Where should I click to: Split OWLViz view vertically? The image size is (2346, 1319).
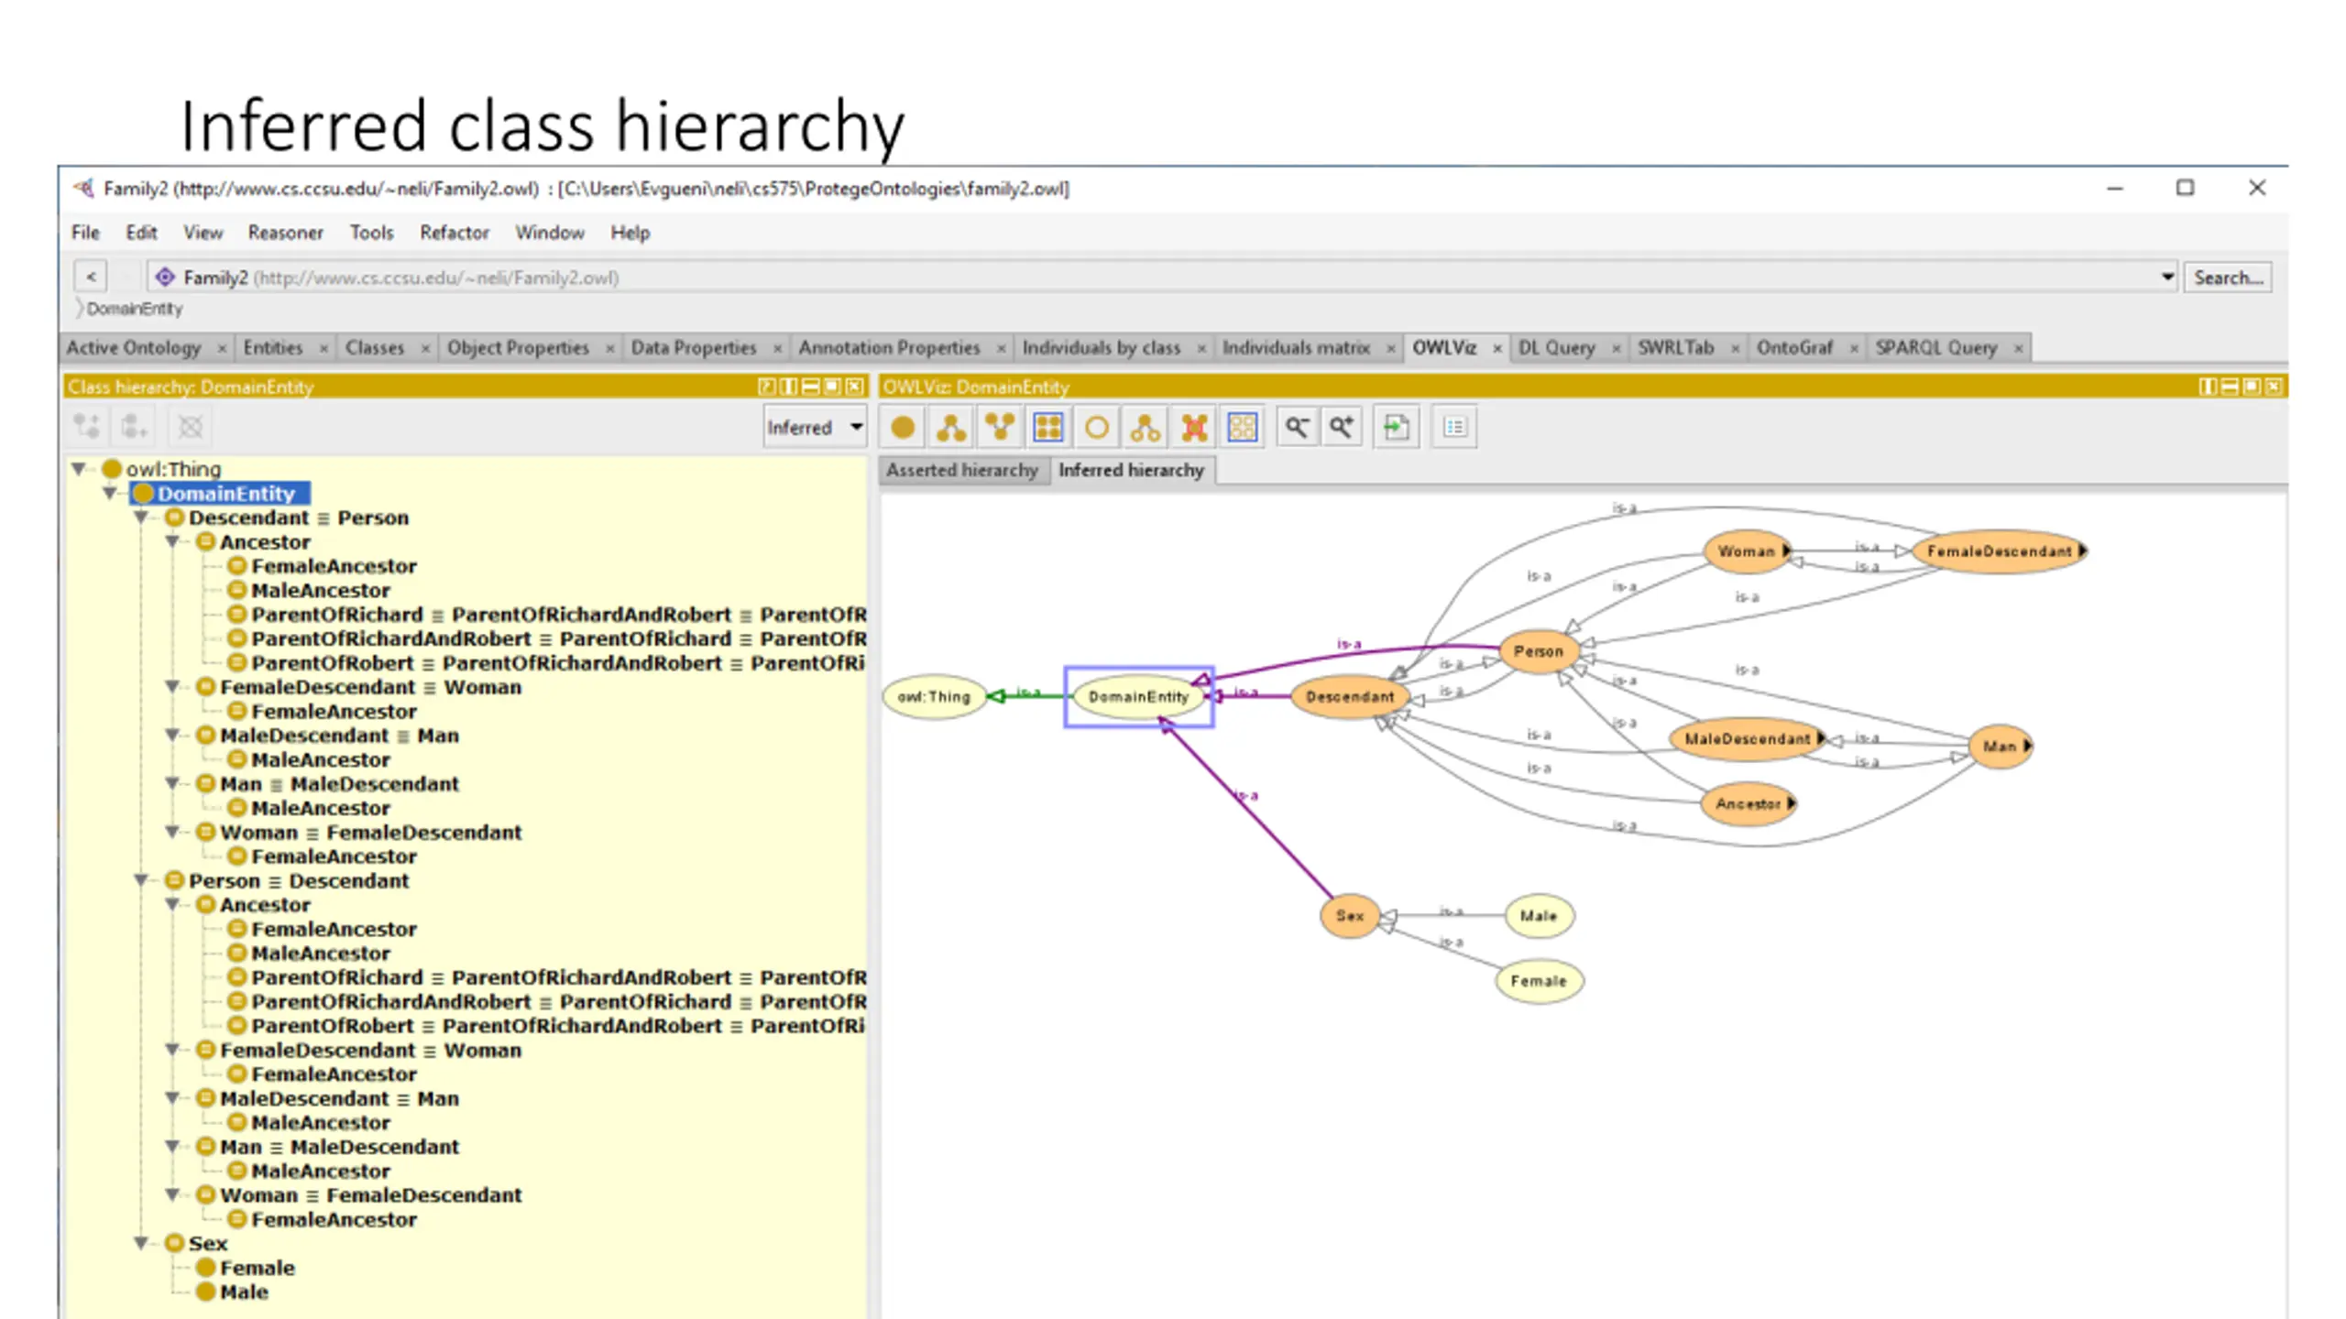2208,387
